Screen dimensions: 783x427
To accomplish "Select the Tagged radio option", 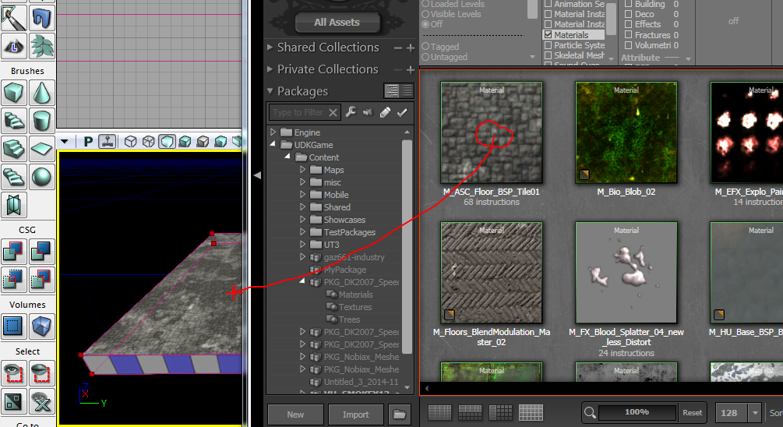I will click(x=425, y=47).
